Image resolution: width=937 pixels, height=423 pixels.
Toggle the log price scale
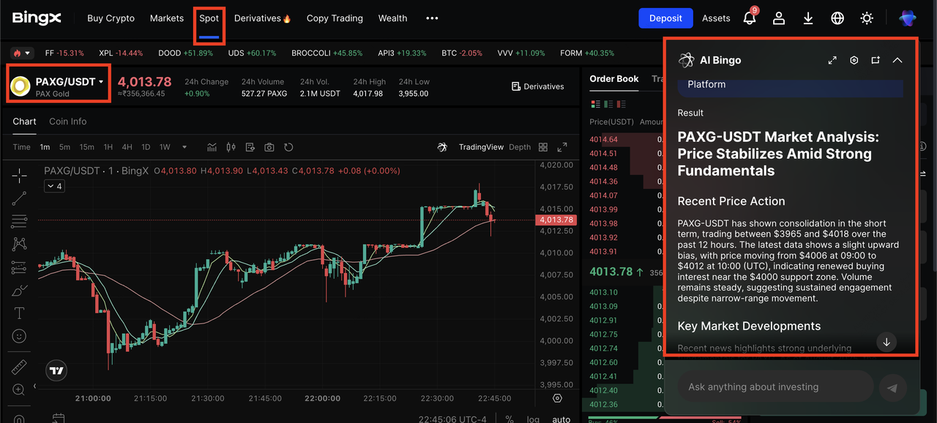point(533,419)
